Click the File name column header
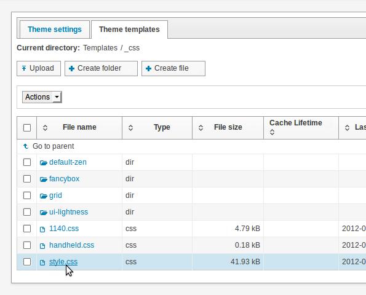Viewport: 366px width, 295px height. [x=79, y=127]
